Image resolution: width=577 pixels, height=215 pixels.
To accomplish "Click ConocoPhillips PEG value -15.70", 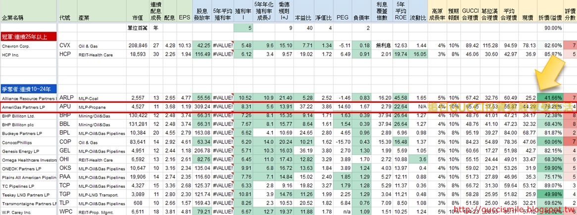I will pos(342,142).
